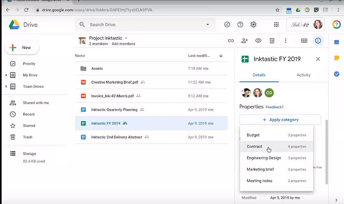Click Apply category button
Screen dimensions: 344x204
pyautogui.click(x=280, y=120)
